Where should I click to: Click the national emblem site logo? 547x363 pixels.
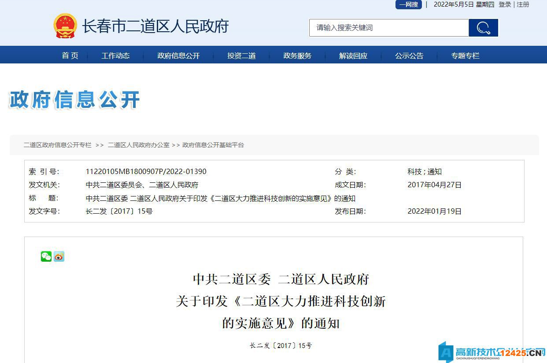click(x=65, y=26)
